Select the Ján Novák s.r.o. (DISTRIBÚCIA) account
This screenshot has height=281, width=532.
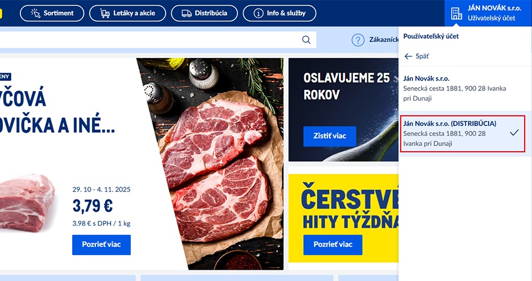(463, 134)
